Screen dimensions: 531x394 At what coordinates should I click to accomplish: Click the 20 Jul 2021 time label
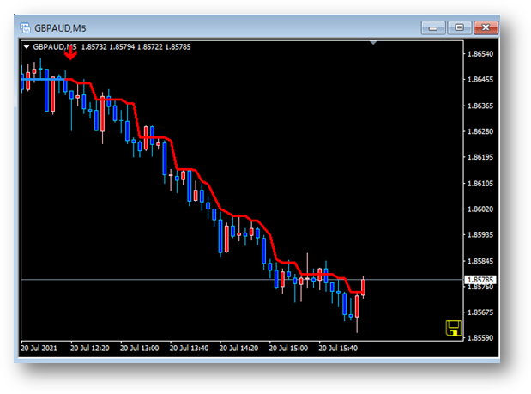(x=39, y=349)
